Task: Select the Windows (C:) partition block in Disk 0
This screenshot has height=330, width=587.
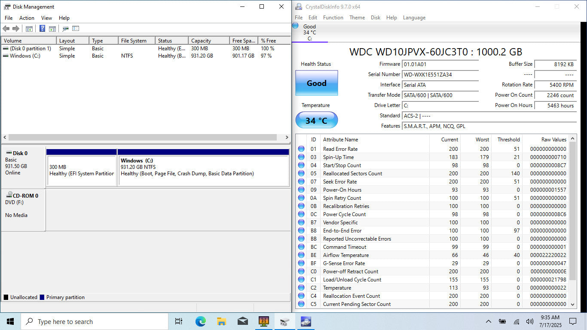Action: click(x=203, y=170)
